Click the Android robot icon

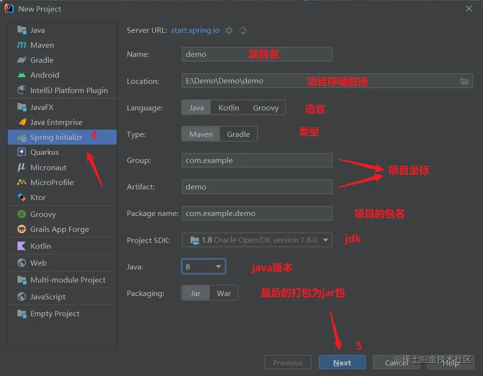[x=22, y=75]
